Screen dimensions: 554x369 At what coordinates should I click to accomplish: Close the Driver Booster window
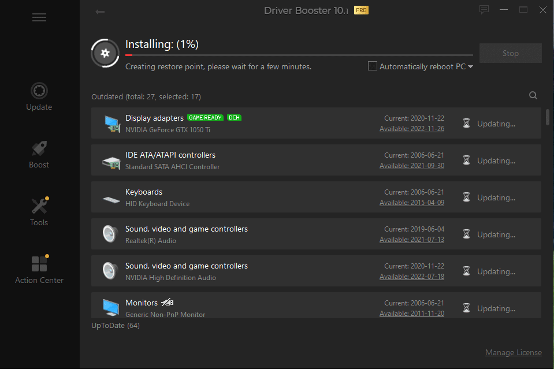tap(543, 10)
